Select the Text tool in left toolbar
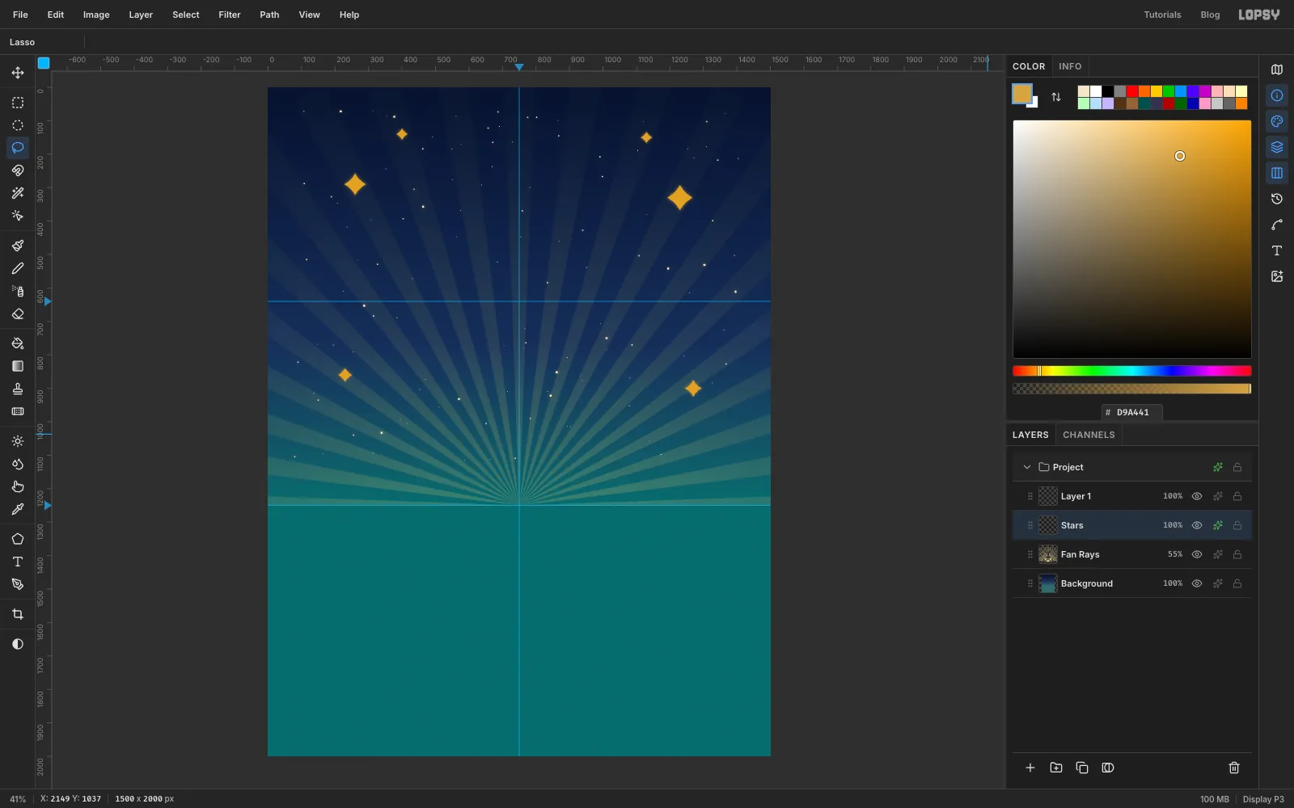The width and height of the screenshot is (1294, 808). [x=18, y=562]
